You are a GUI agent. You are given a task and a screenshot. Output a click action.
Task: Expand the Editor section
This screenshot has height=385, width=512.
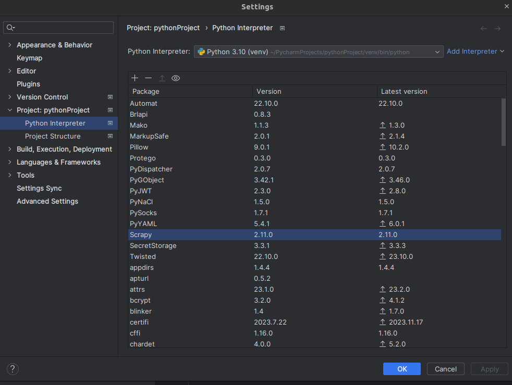point(10,71)
